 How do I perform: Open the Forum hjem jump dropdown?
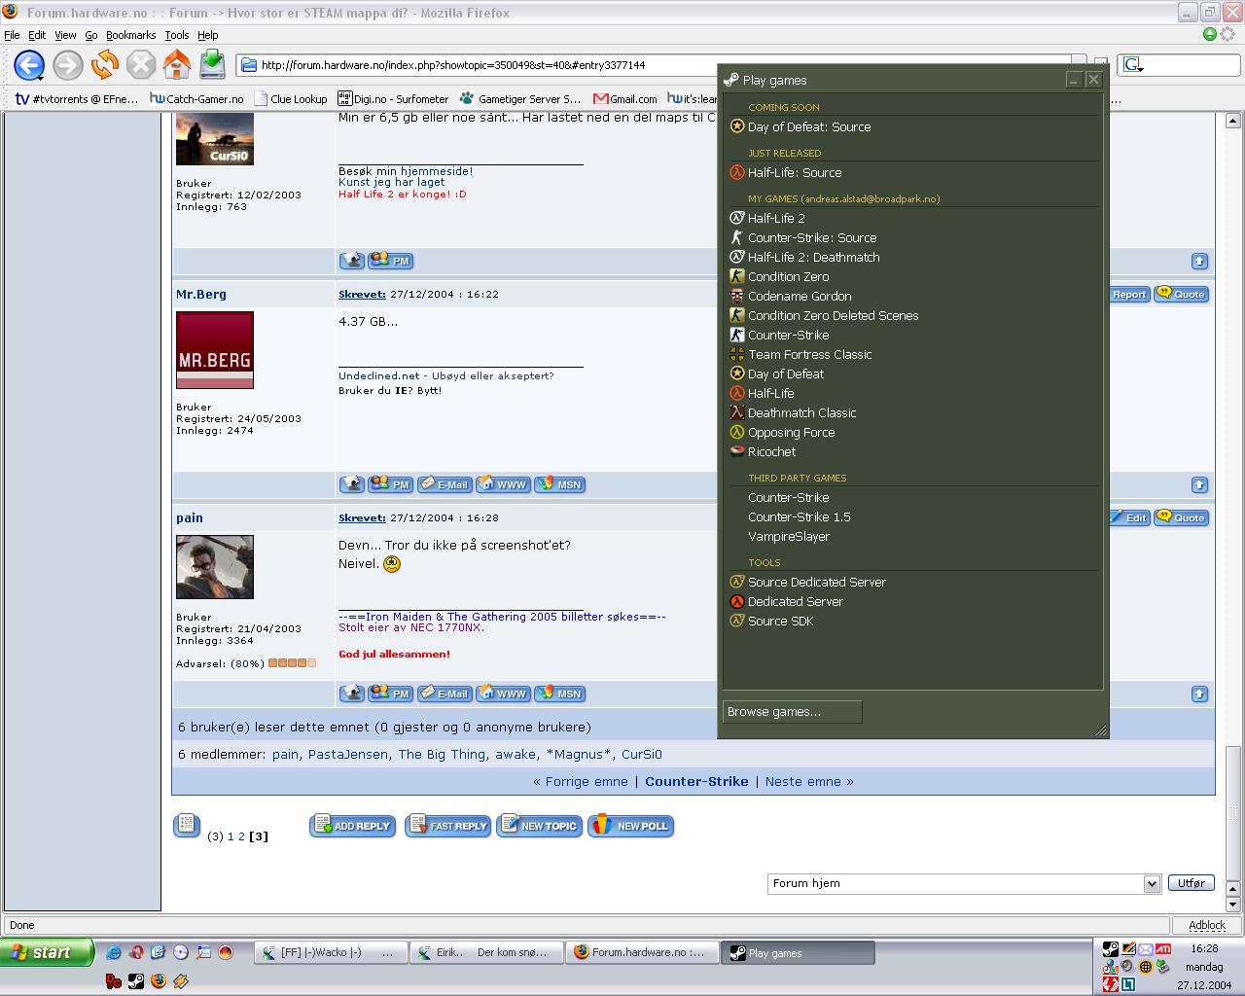[x=964, y=883]
